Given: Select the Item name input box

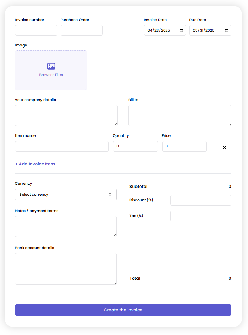Looking at the screenshot, I should click(x=62, y=146).
